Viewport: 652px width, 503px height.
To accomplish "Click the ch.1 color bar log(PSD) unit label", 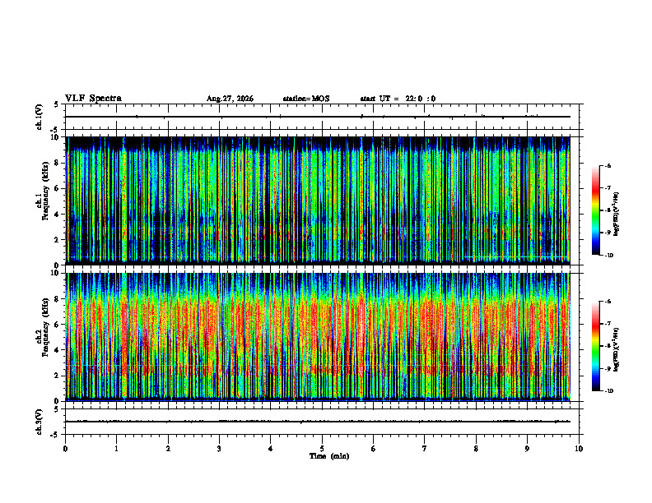I will [x=617, y=215].
